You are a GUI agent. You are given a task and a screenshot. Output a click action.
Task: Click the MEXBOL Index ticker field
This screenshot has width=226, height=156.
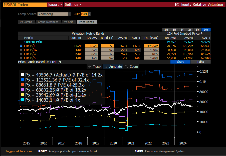click(25, 5)
